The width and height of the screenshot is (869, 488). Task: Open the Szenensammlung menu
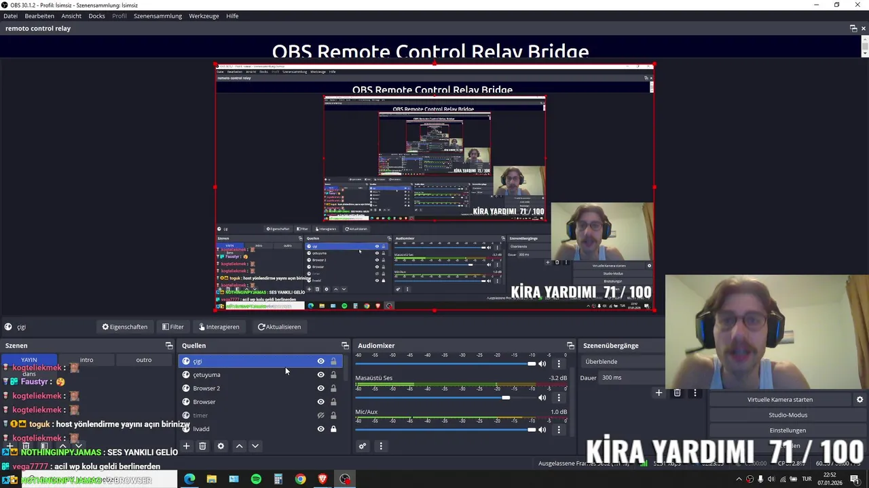(x=158, y=16)
